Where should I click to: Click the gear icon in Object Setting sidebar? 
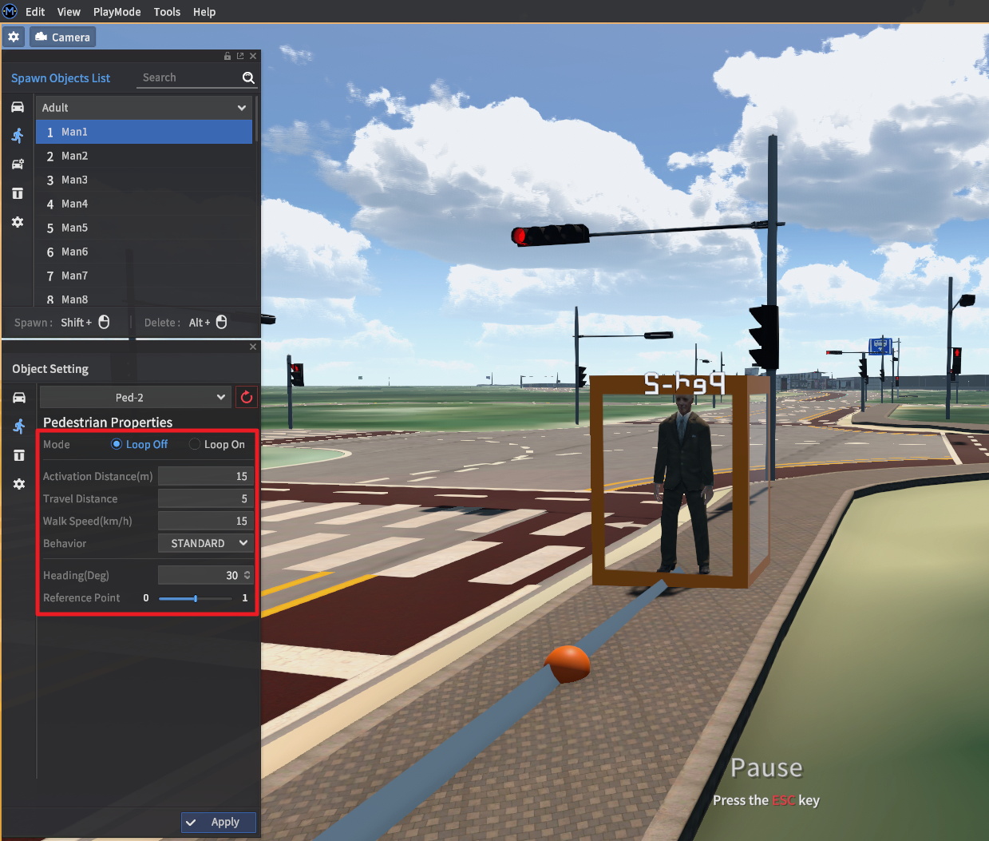(19, 484)
